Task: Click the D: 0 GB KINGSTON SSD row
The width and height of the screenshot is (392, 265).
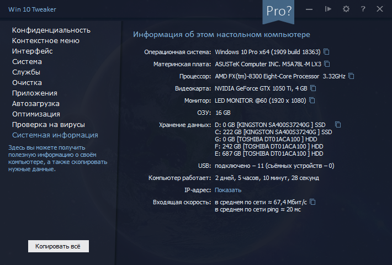Action: 270,125
